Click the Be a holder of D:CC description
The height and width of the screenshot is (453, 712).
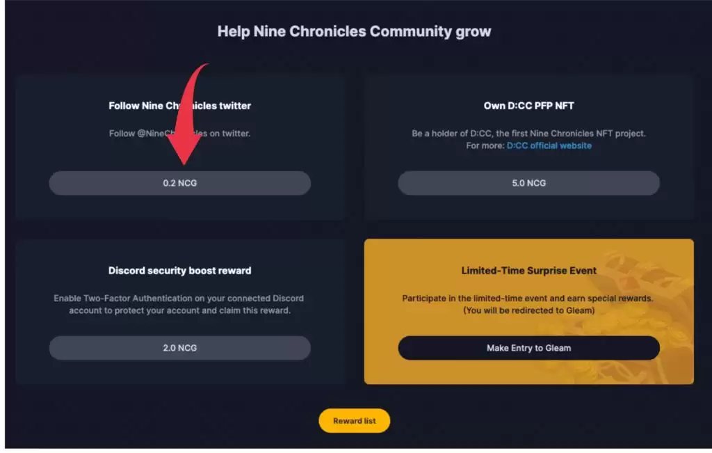(528, 134)
